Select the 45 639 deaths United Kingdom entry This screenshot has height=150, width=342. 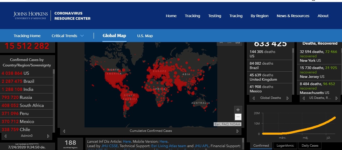point(270,77)
